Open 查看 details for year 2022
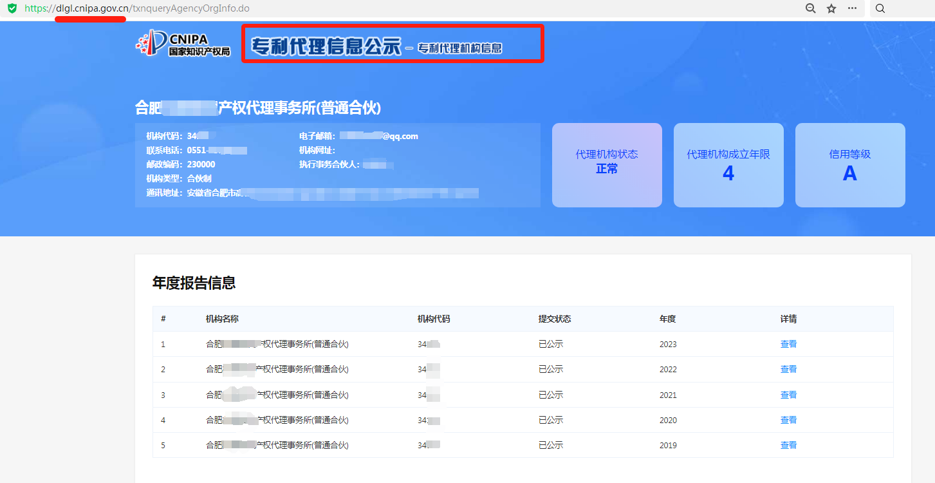This screenshot has width=935, height=483. point(788,369)
